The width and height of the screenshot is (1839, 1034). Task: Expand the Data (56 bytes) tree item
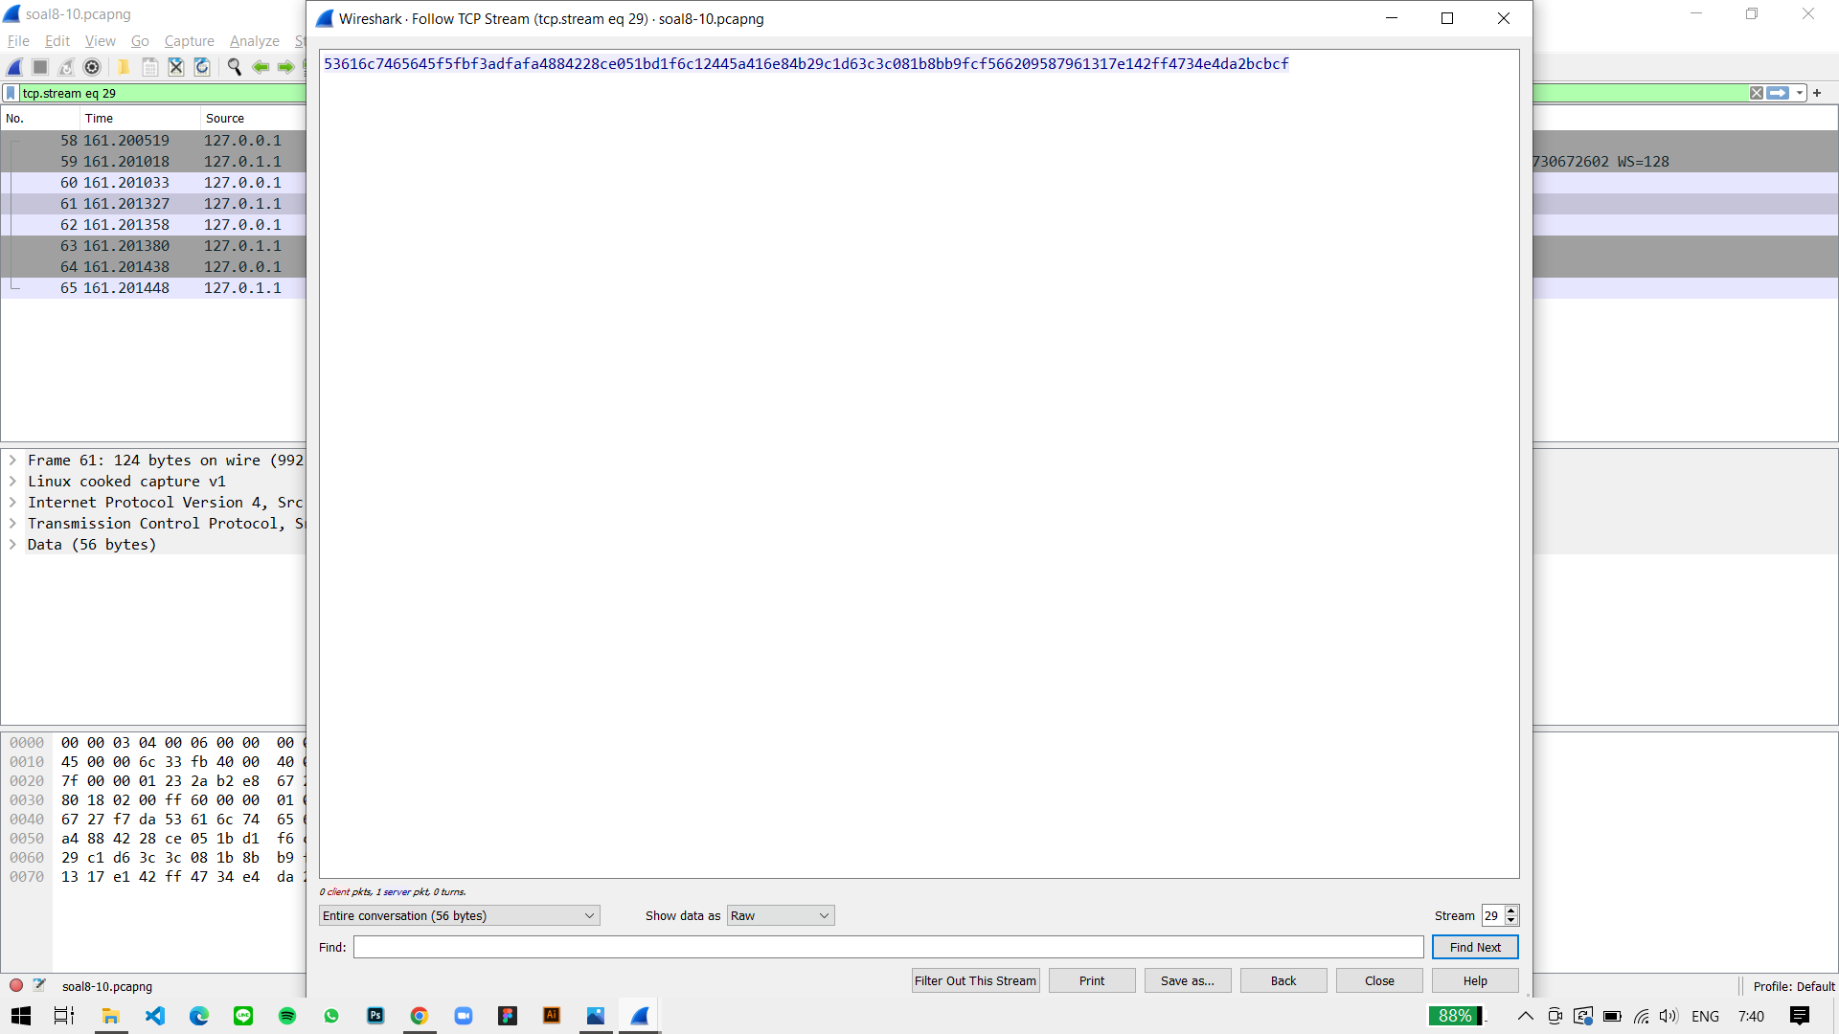(x=12, y=545)
